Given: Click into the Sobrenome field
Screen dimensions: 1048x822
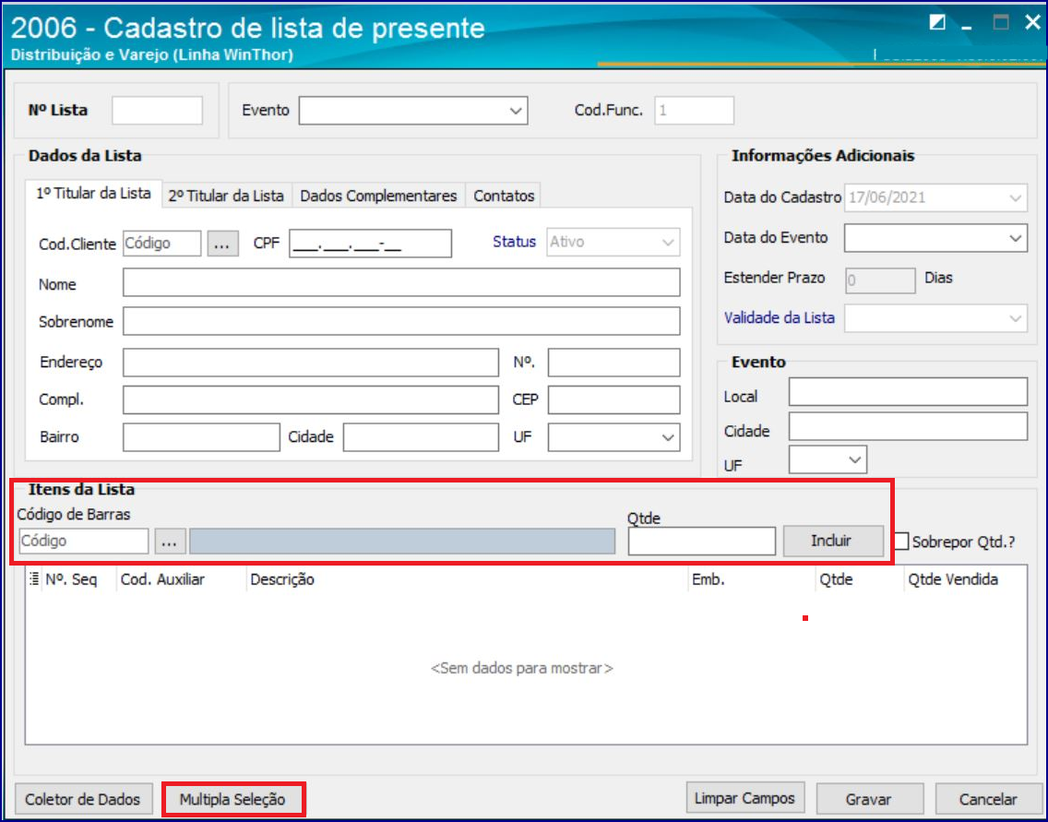Looking at the screenshot, I should coord(401,321).
